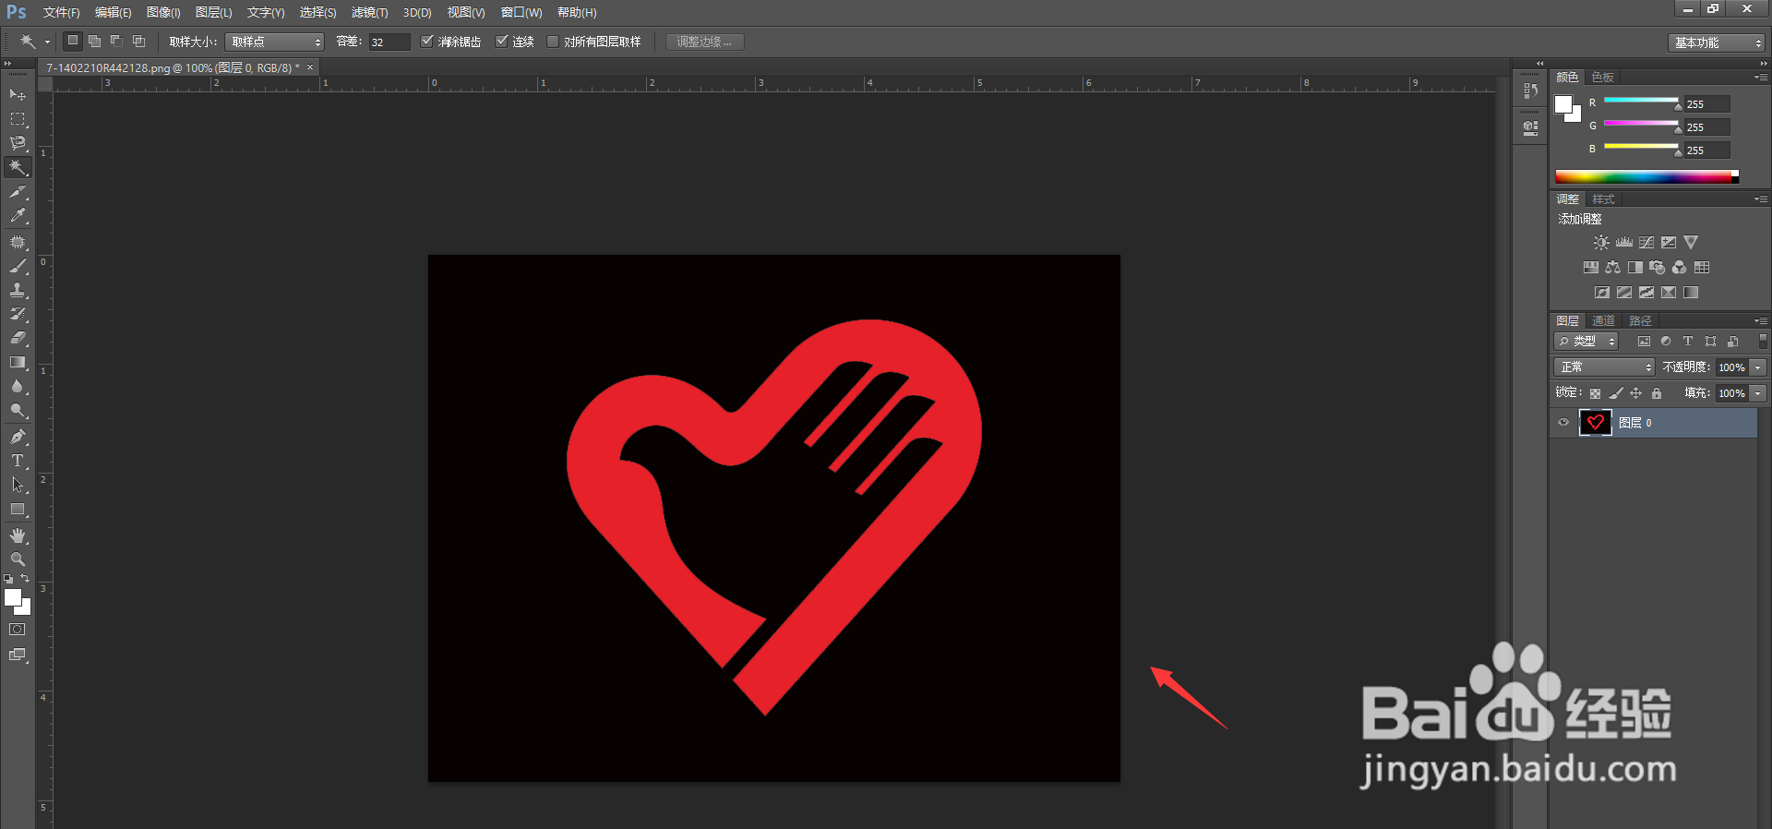Change the screen mode
Image resolution: width=1772 pixels, height=829 pixels.
pyautogui.click(x=18, y=655)
